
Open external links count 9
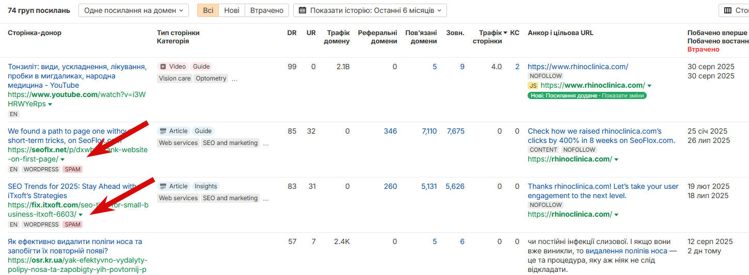coord(462,67)
